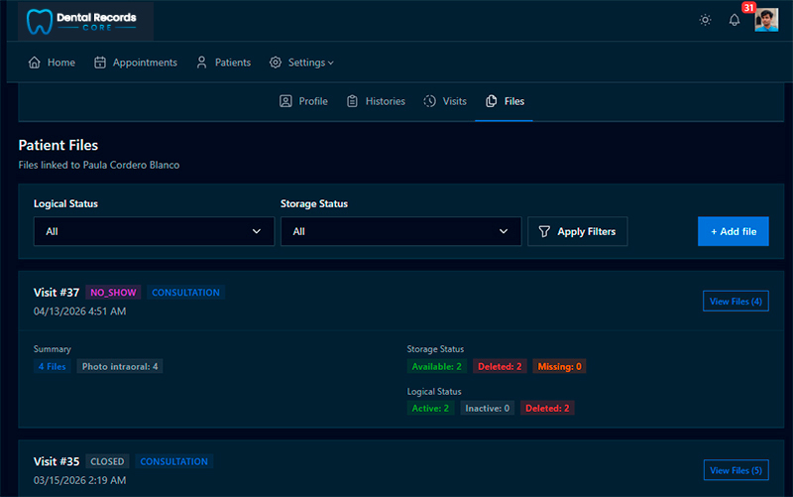Viewport: 793px width, 497px height.
Task: Click the Dental Records Core tooth logo
Action: click(x=40, y=22)
